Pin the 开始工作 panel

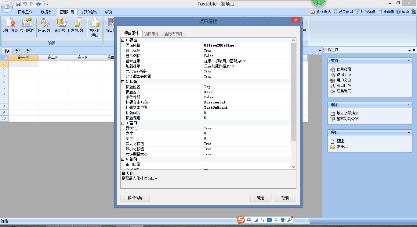pos(410,50)
